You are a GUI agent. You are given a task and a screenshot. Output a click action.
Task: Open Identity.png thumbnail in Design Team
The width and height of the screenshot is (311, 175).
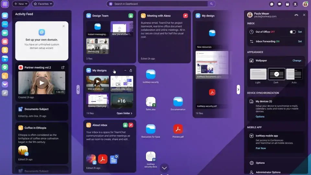98,46
